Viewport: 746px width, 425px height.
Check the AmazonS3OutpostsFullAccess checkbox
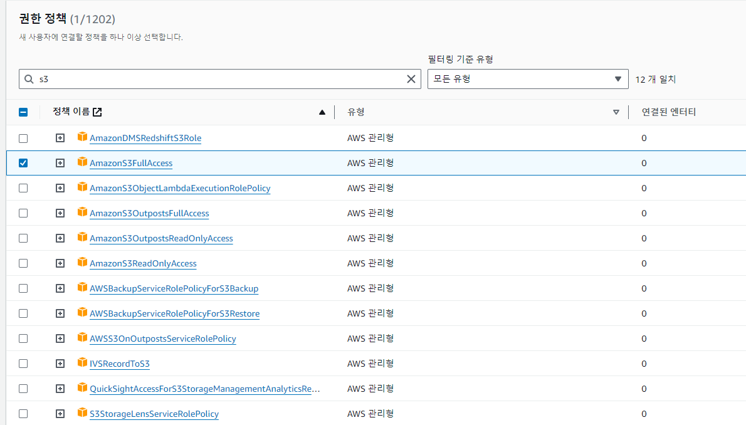coord(23,213)
